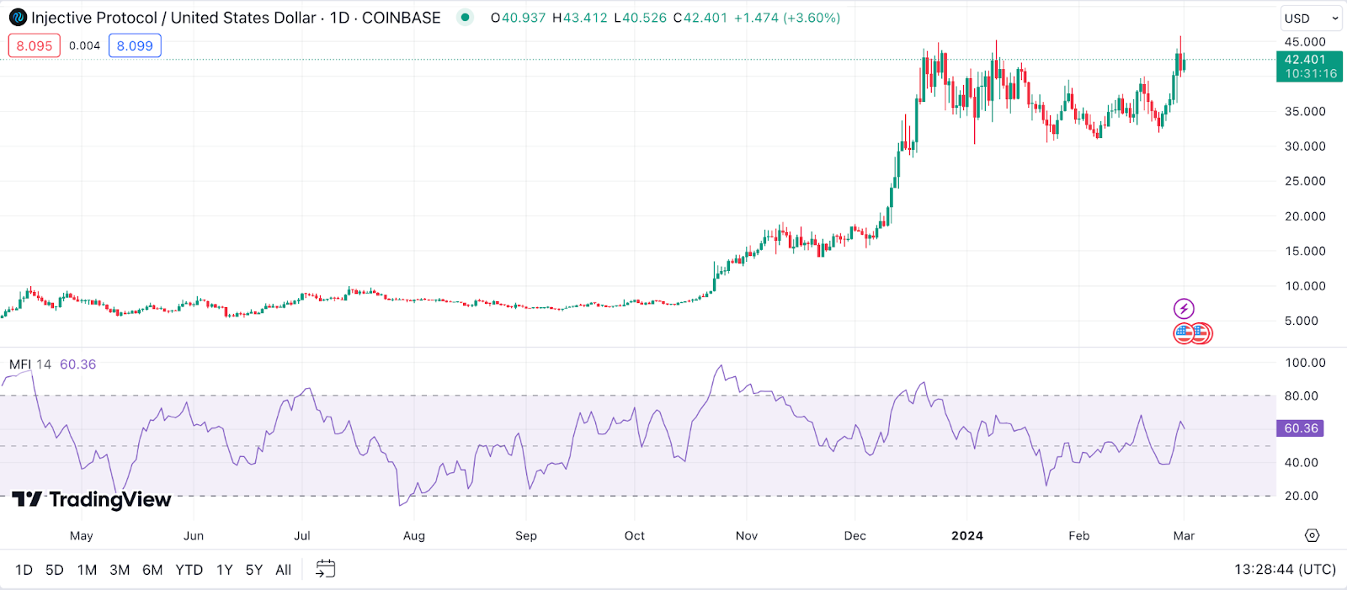Viewport: 1347px width, 590px height.
Task: Click the 5.000 price axis label
Action: point(1302,321)
